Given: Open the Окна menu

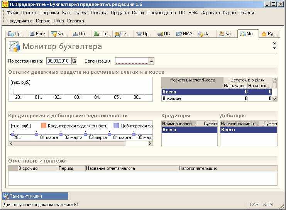Looking at the screenshot, I should tap(59, 21).
